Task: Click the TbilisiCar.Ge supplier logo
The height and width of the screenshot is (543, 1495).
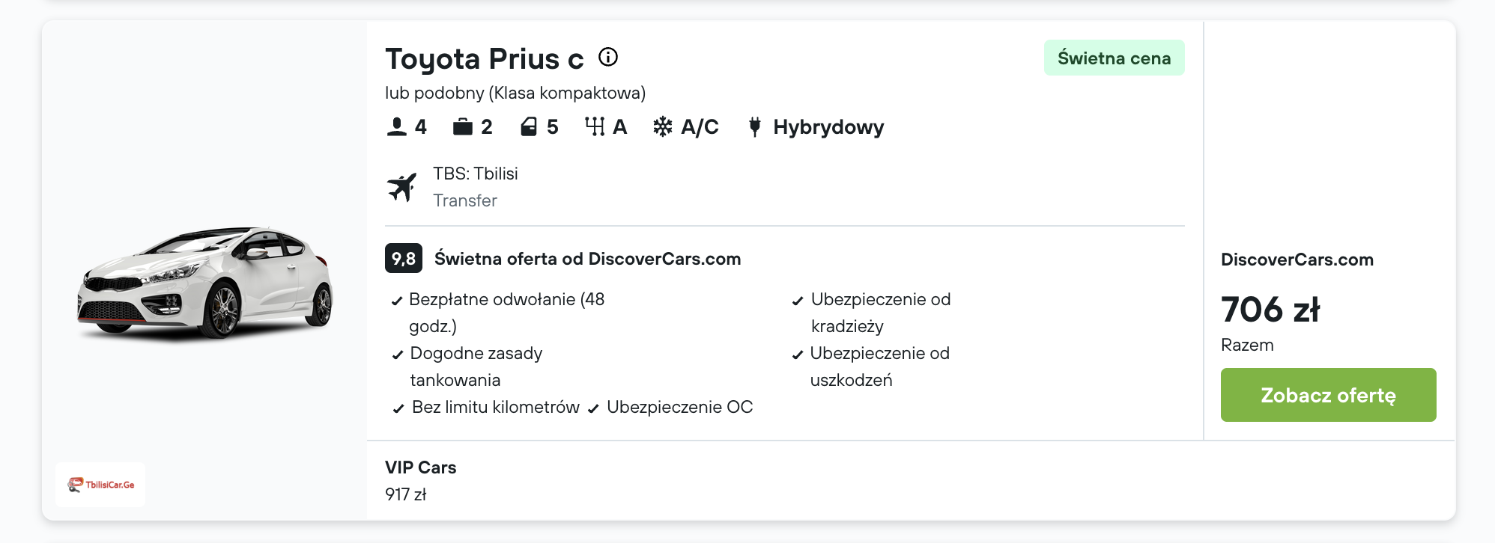Action: (x=100, y=485)
